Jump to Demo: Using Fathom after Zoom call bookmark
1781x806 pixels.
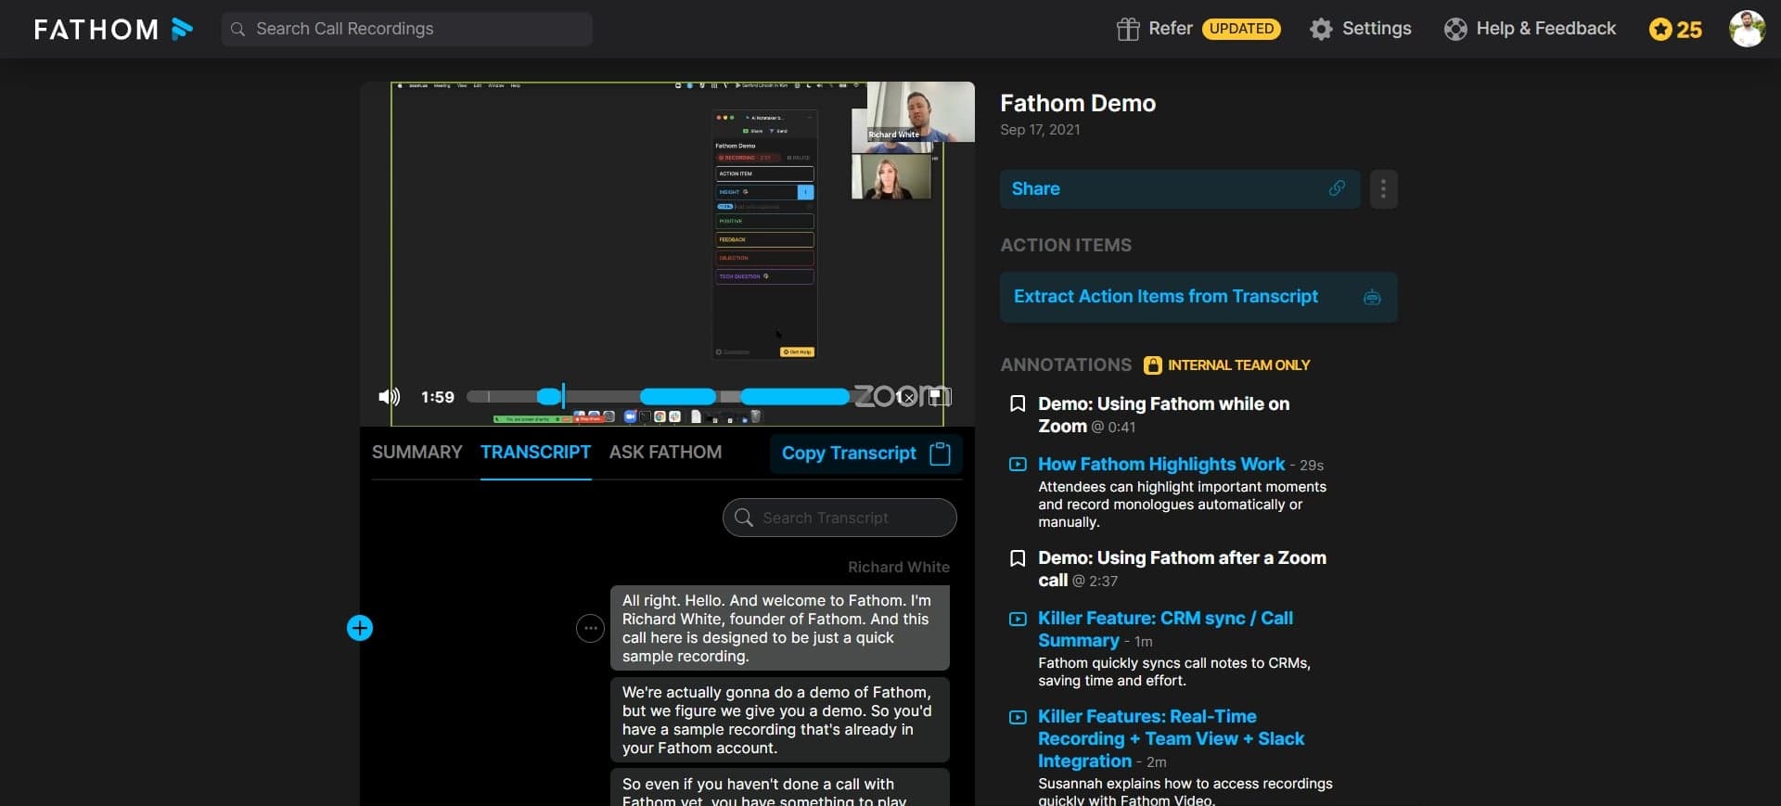point(1181,558)
